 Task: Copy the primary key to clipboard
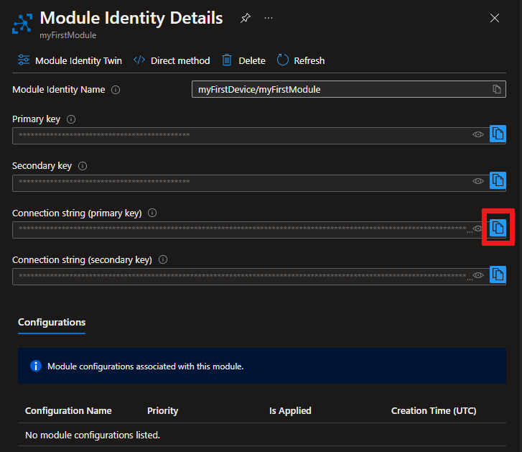(x=498, y=134)
